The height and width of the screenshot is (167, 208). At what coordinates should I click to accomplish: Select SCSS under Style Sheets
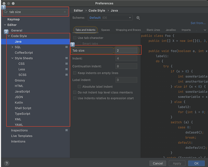(22, 75)
